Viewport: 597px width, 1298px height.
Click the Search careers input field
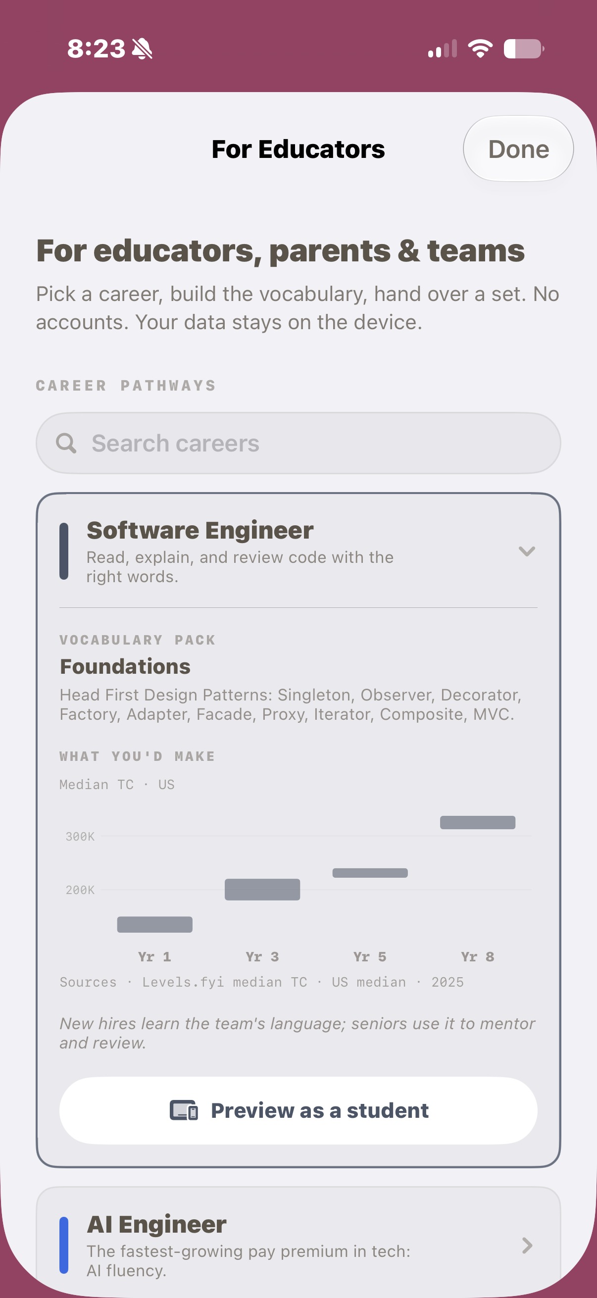(x=298, y=443)
